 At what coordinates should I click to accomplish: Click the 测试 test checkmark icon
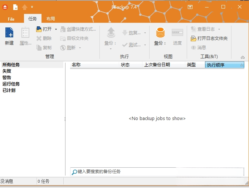pos(125,45)
